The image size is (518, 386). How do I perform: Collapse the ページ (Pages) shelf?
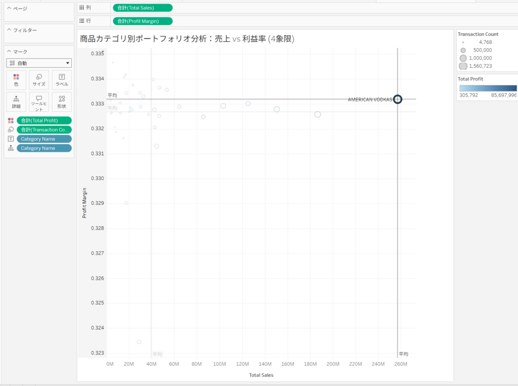coord(9,9)
